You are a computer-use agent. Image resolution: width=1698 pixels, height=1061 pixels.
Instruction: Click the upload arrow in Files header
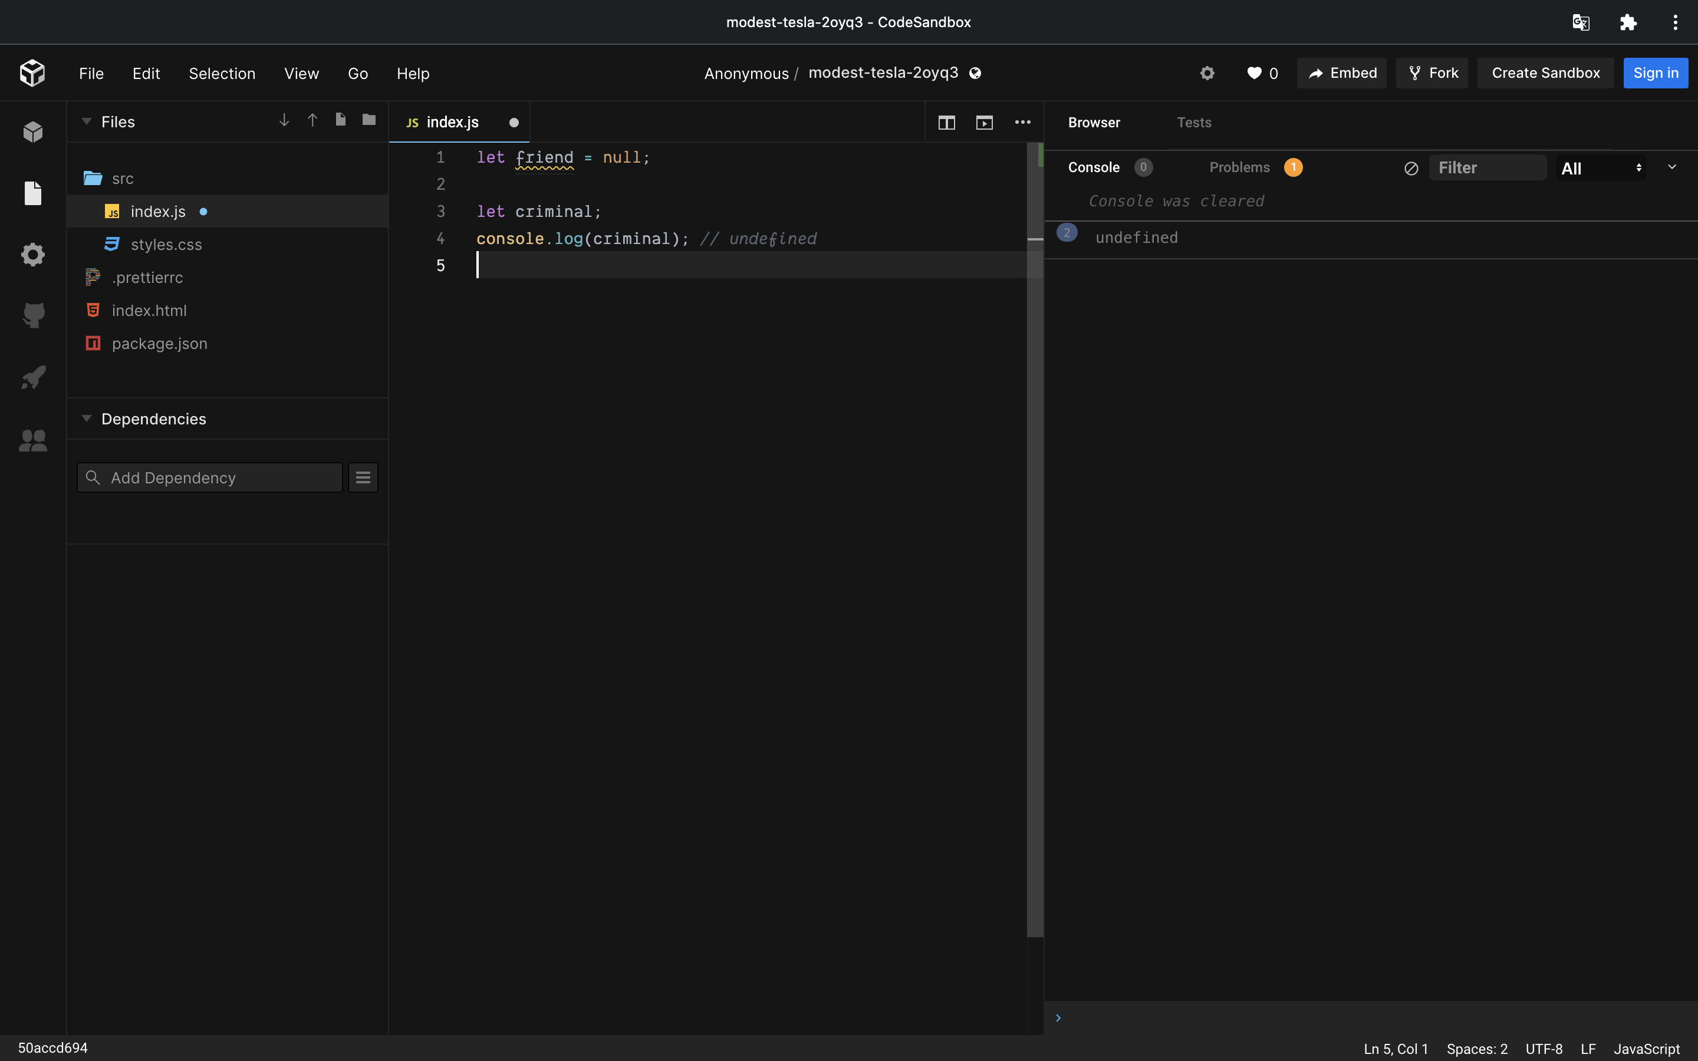click(312, 121)
